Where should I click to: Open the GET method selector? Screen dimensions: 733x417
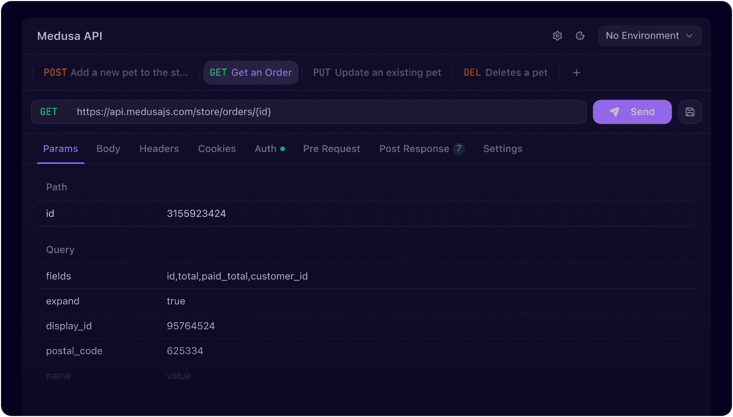49,112
